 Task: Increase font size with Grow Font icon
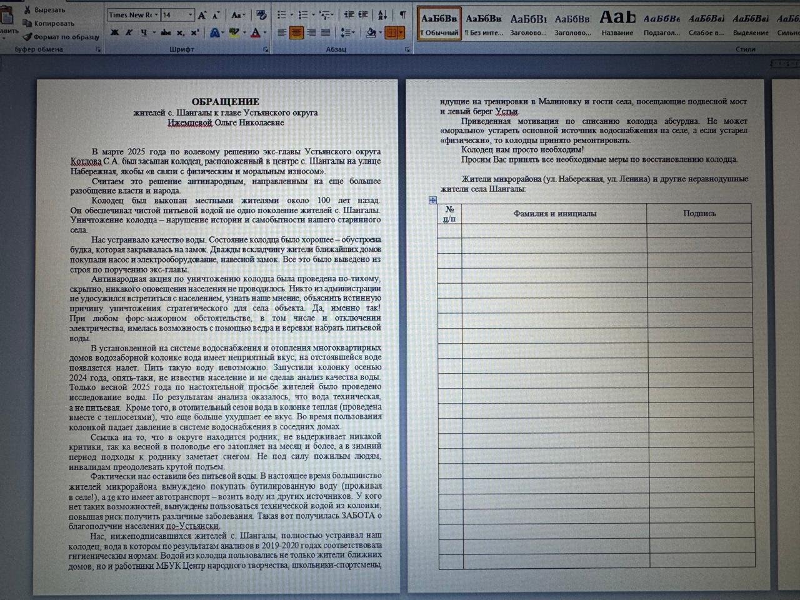click(x=202, y=15)
